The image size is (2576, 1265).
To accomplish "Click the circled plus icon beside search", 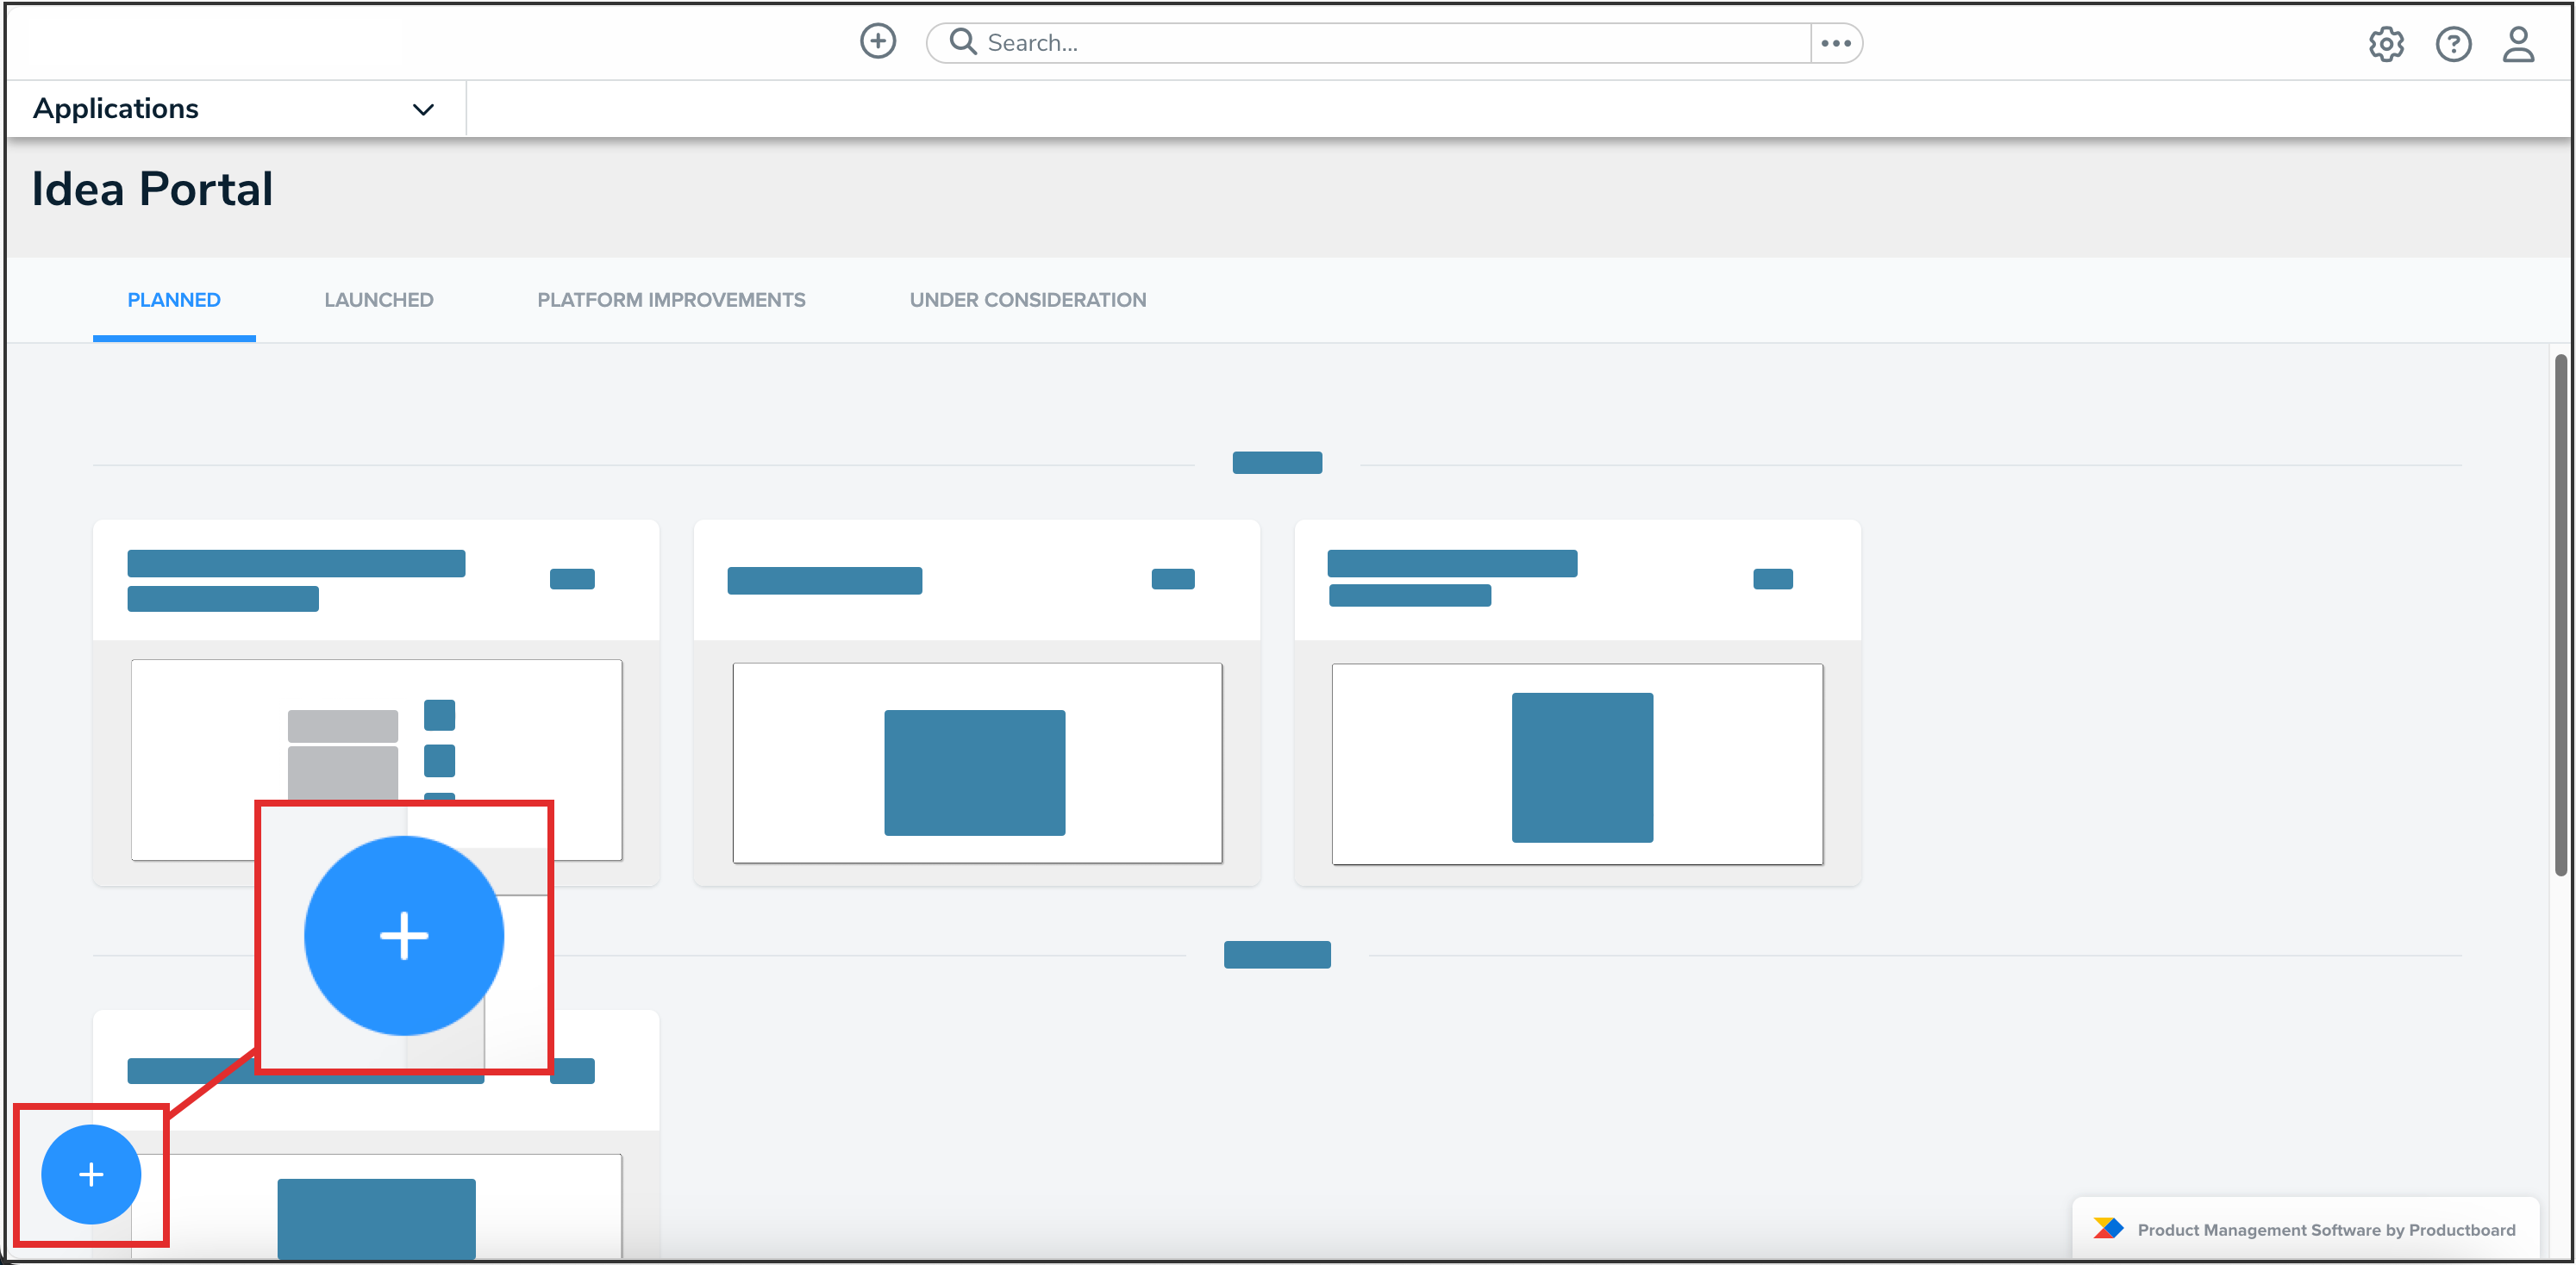I will [877, 42].
